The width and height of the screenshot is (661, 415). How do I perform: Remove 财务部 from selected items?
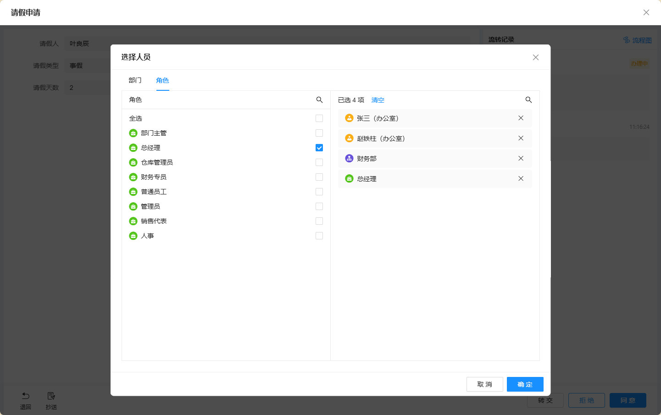pyautogui.click(x=521, y=159)
